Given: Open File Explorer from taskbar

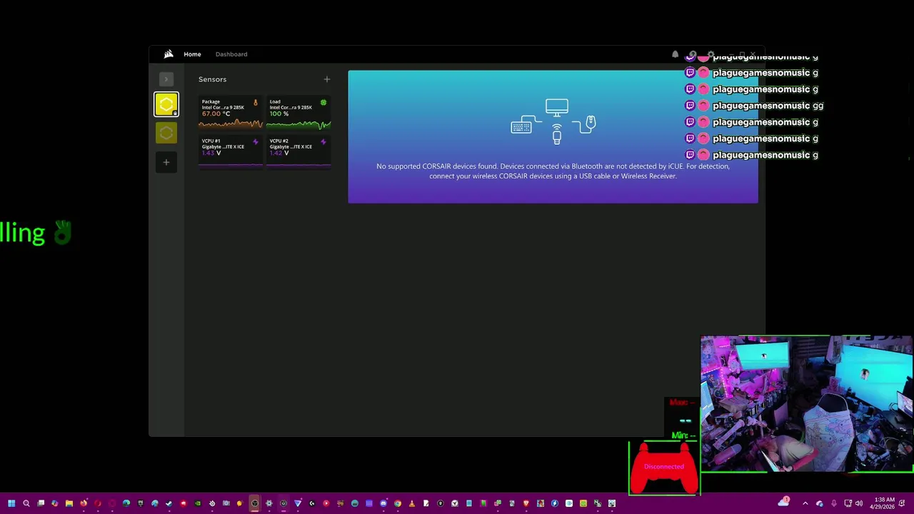Looking at the screenshot, I should coord(69,503).
